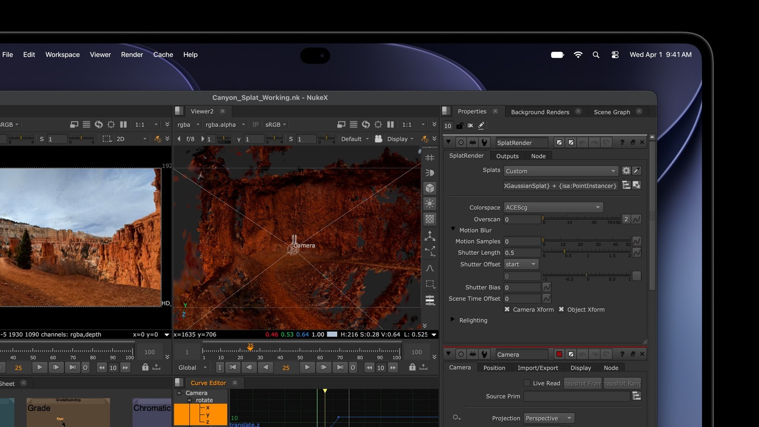Switch to the Outputs tab of SplatRender
The image size is (759, 427).
(x=507, y=156)
